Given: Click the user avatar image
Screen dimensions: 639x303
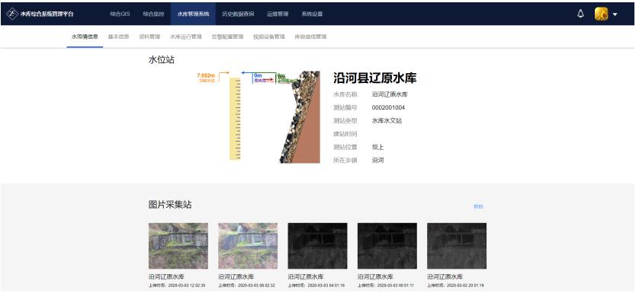Looking at the screenshot, I should click(x=601, y=14).
